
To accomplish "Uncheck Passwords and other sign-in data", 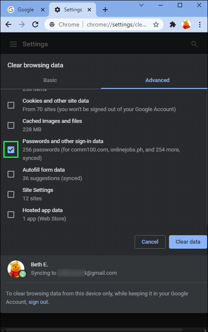I will click(x=11, y=150).
